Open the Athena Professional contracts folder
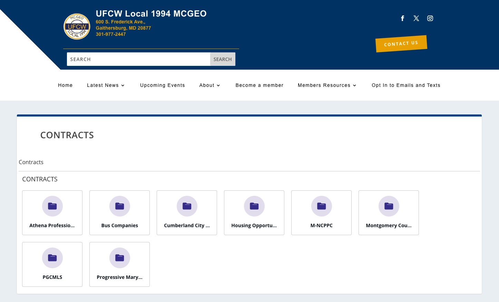 point(52,213)
